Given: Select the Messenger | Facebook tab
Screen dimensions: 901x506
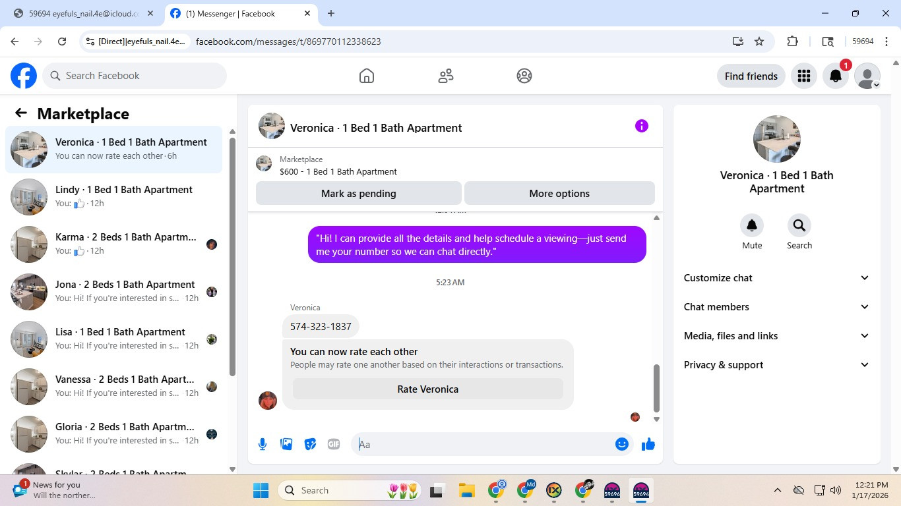Looking at the screenshot, I should pyautogui.click(x=241, y=13).
